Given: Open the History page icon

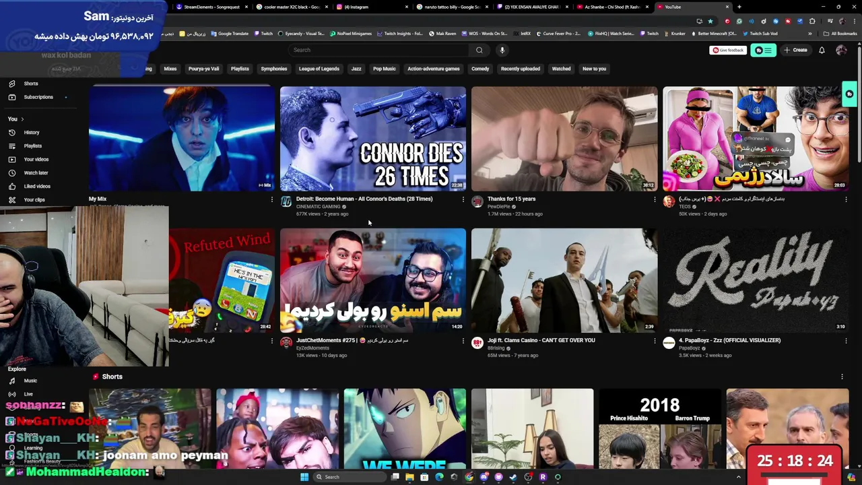Looking at the screenshot, I should (x=11, y=133).
